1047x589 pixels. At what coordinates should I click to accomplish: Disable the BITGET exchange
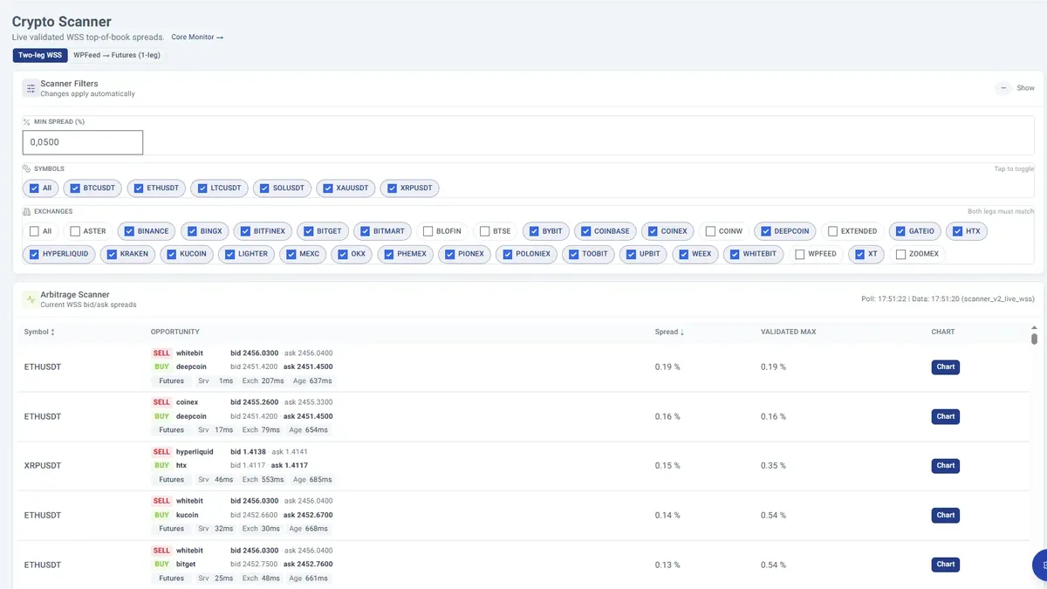(308, 231)
